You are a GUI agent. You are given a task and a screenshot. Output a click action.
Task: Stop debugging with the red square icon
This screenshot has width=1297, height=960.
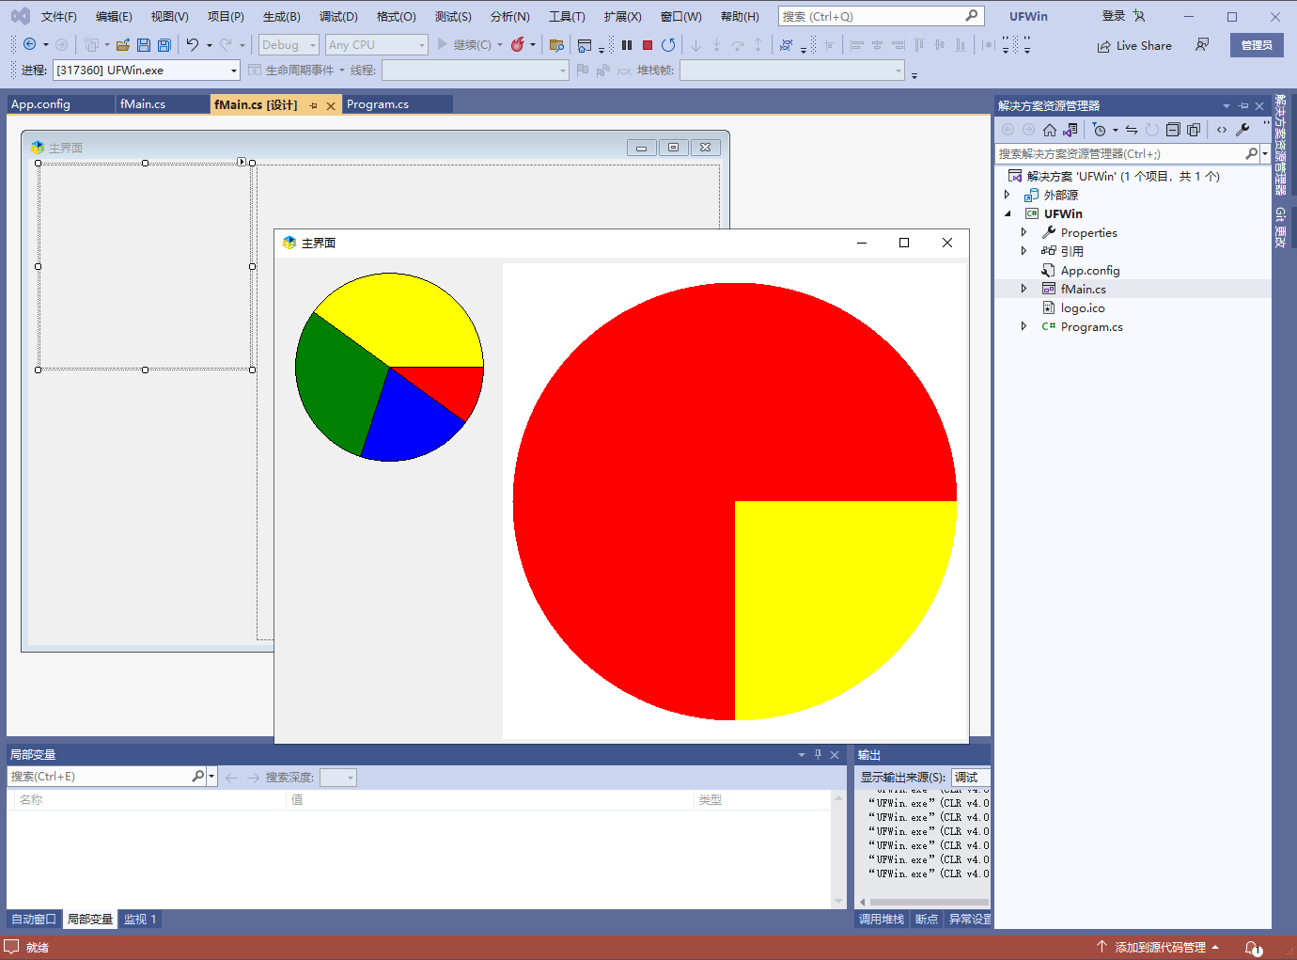(x=648, y=45)
